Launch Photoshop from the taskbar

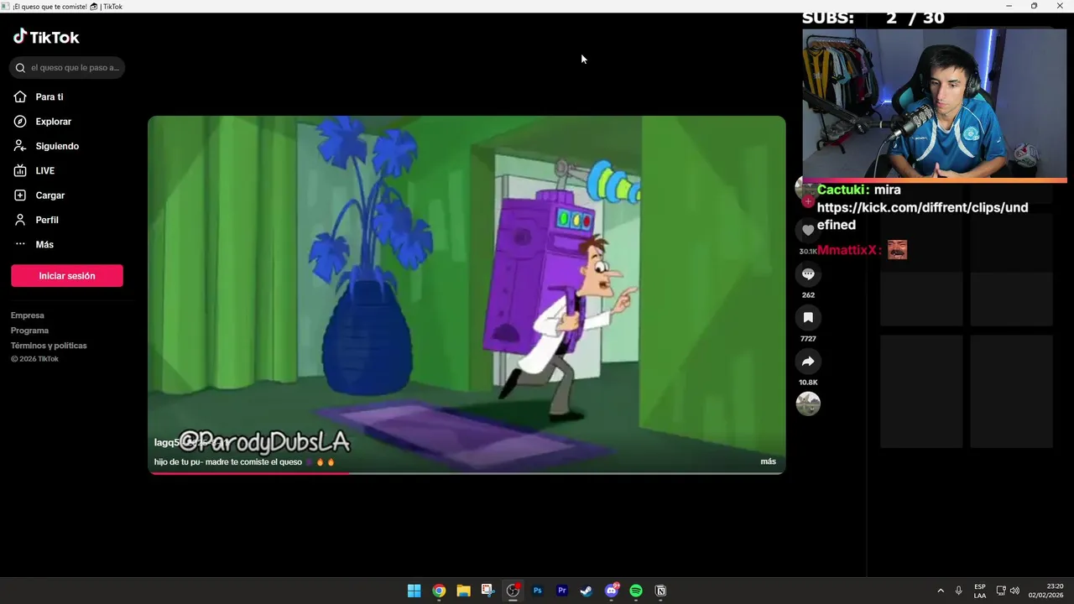point(538,591)
